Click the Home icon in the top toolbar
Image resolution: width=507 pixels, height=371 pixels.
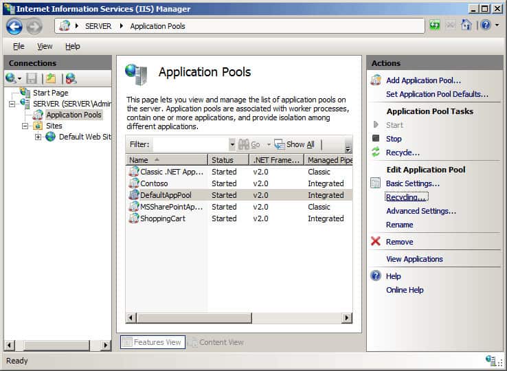pos(466,25)
